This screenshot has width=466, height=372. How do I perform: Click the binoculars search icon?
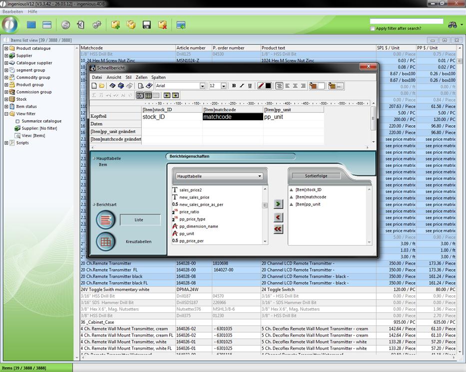click(x=453, y=25)
